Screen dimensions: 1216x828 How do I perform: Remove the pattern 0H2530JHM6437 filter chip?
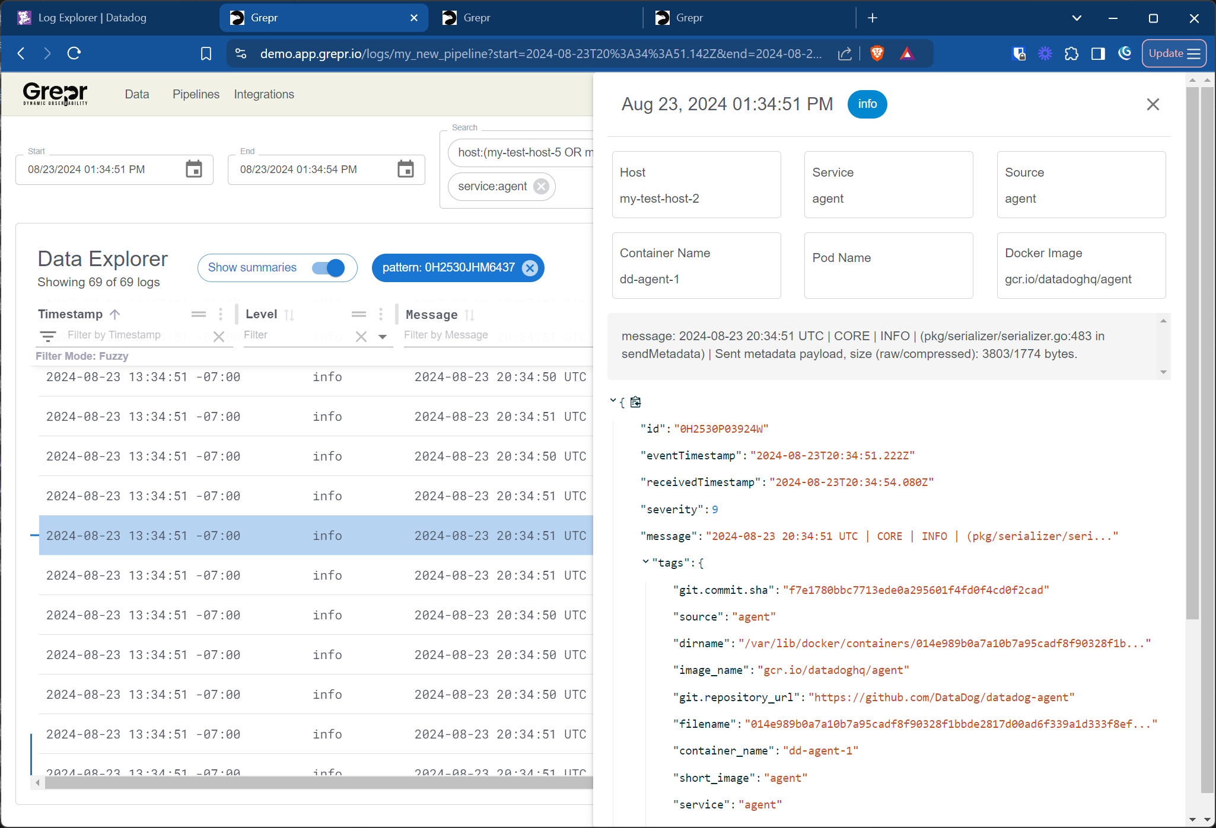point(530,268)
